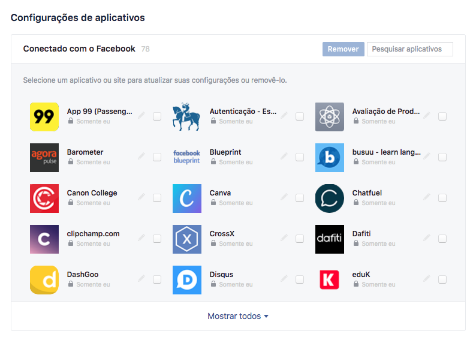Edit Avaliação de Prod via pencil icon
Screen dimensions: 476x343
pyautogui.click(x=427, y=115)
